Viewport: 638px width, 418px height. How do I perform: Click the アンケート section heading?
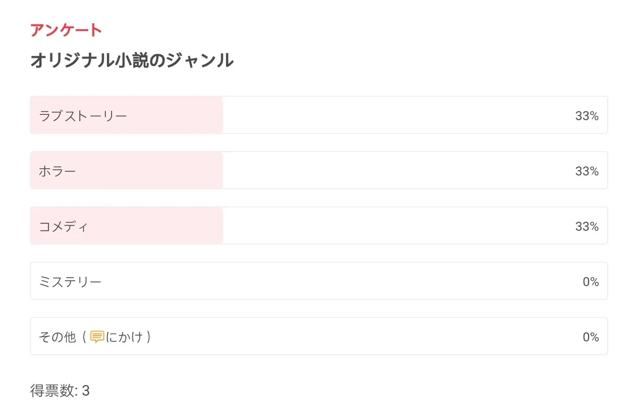tap(66, 30)
